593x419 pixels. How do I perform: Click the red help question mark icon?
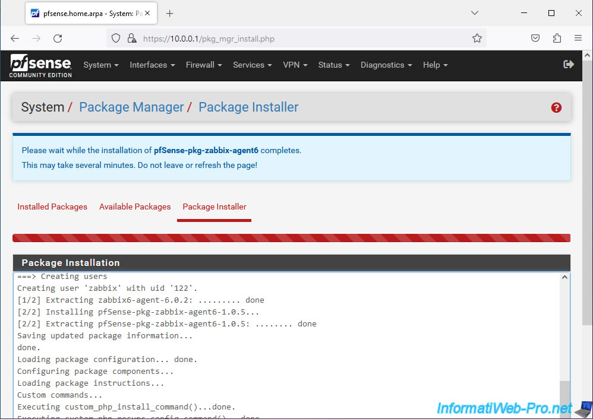(x=556, y=107)
